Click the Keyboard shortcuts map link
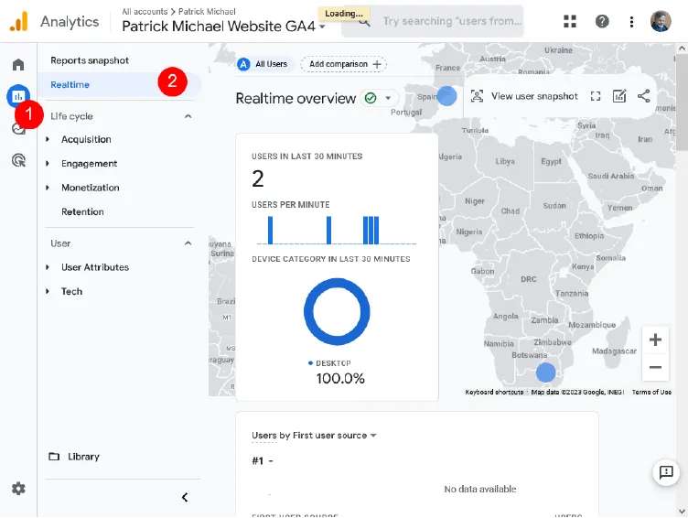Viewport: 688px width, 518px height. click(x=494, y=392)
